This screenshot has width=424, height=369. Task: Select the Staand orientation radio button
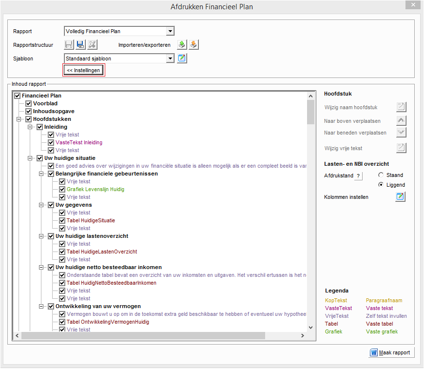click(381, 175)
